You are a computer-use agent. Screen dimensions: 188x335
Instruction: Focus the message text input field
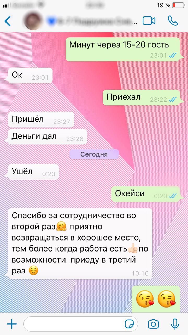pos(81,325)
